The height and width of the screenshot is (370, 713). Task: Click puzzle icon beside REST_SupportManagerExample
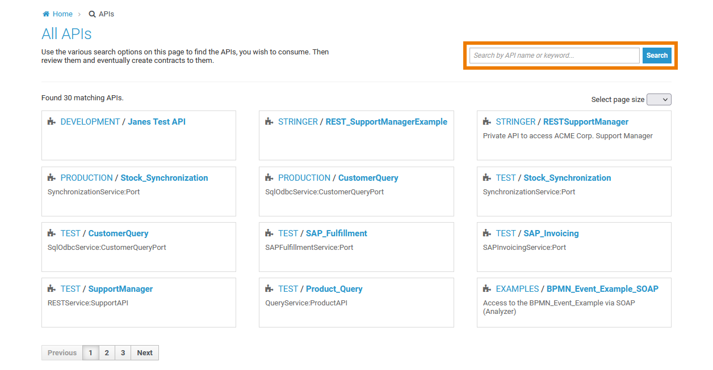point(269,122)
